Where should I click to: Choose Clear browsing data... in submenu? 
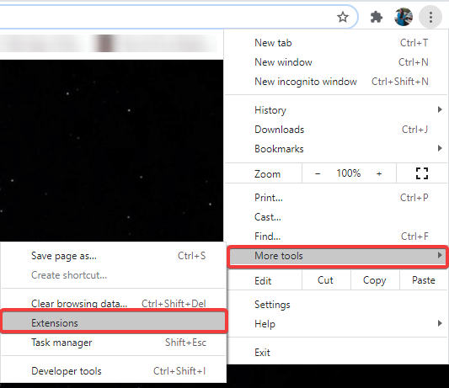pyautogui.click(x=113, y=304)
